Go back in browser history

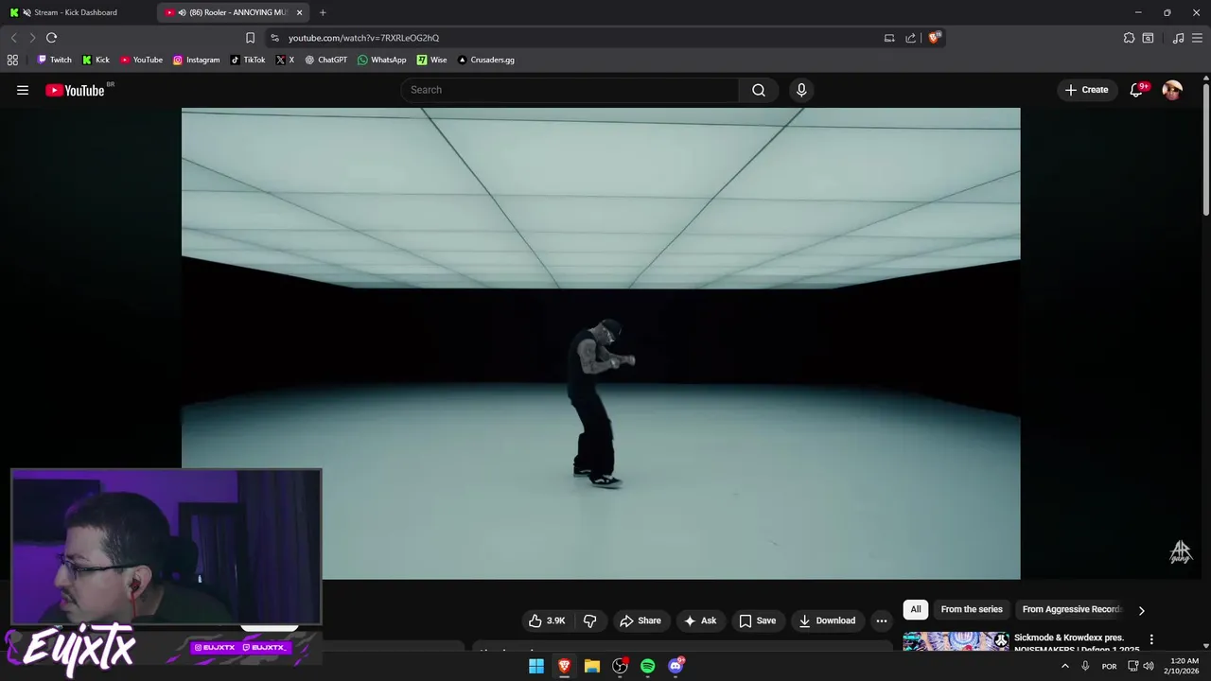[13, 38]
